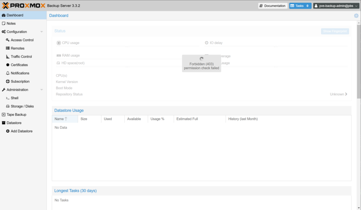Image resolution: width=361 pixels, height=210 pixels.
Task: Click the dashboard settings gear icon
Action: 356,15
